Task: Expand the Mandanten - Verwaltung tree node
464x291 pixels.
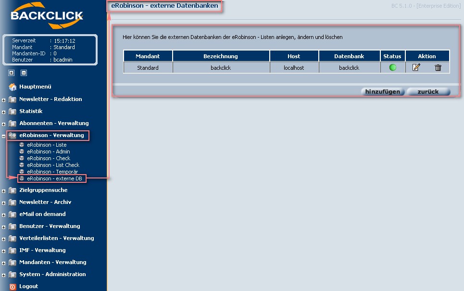Action: click(3, 264)
